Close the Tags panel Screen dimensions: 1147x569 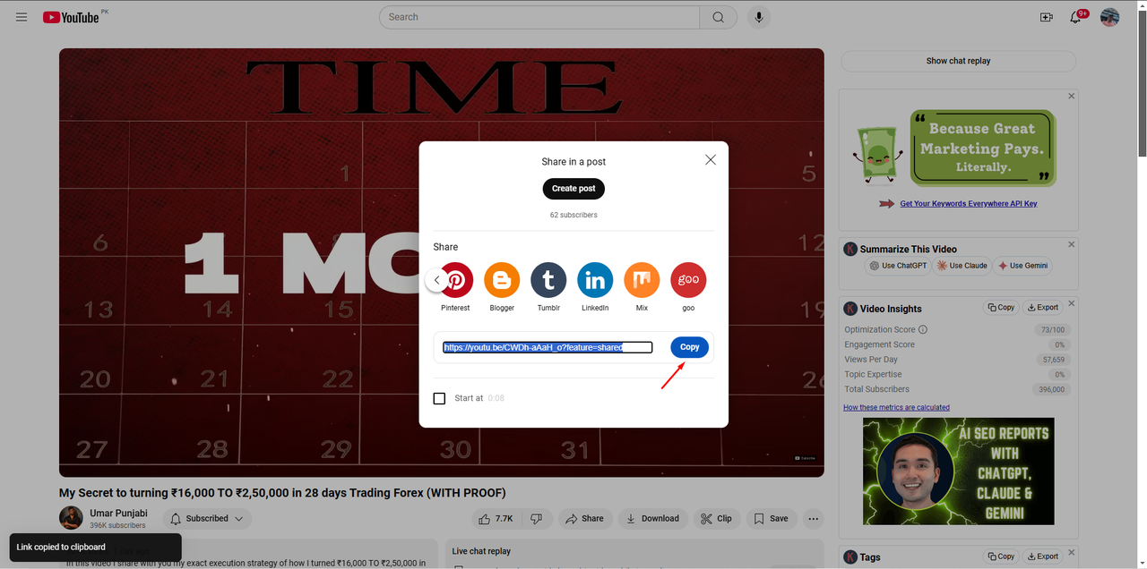[x=1071, y=552]
